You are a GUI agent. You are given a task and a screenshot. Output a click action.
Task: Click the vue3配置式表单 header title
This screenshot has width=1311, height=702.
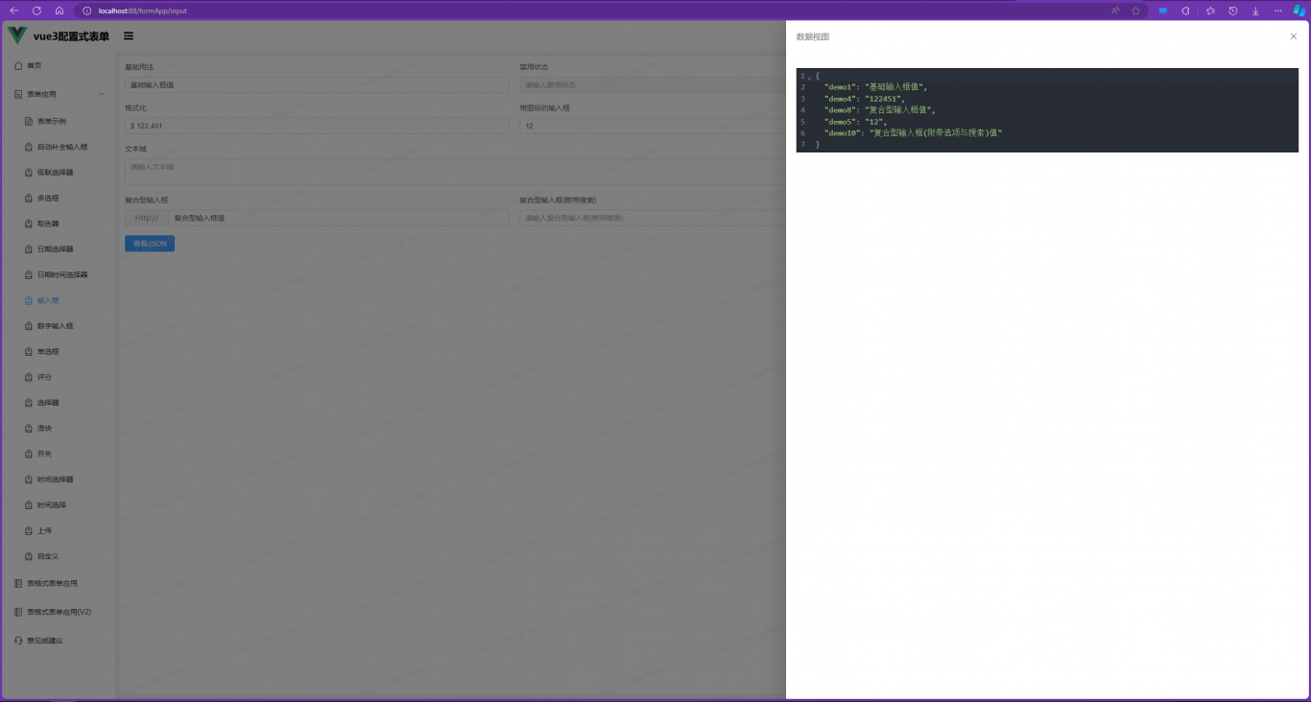71,36
